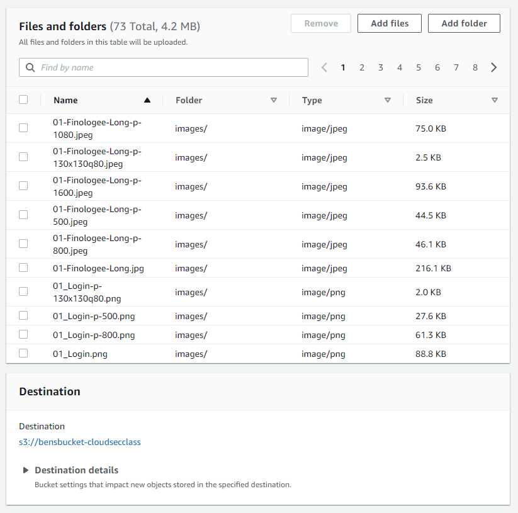This screenshot has height=513, width=518.
Task: Click size value 44.5 KB
Action: [431, 215]
